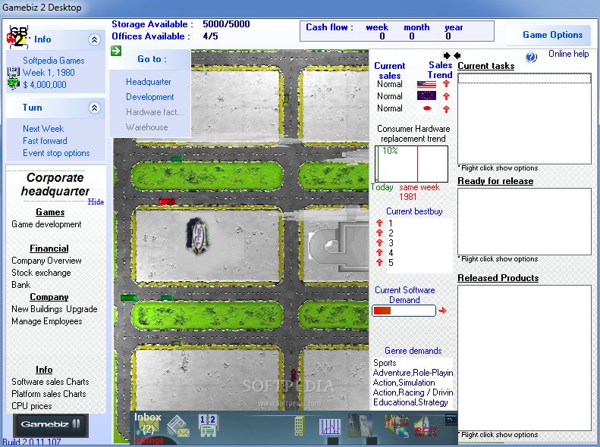Click the red arrow next to bestbuy 1
Image resolution: width=600 pixels, height=447 pixels.
pyautogui.click(x=379, y=223)
